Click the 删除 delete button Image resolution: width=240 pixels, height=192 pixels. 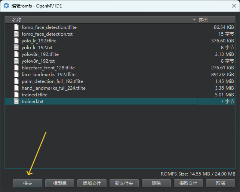tap(156, 183)
